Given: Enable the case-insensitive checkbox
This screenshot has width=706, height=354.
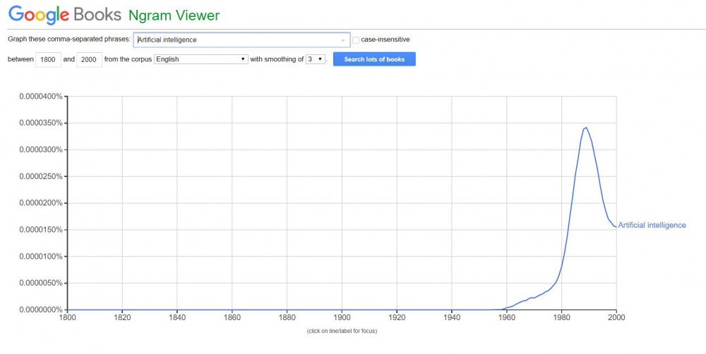Looking at the screenshot, I should click(356, 39).
